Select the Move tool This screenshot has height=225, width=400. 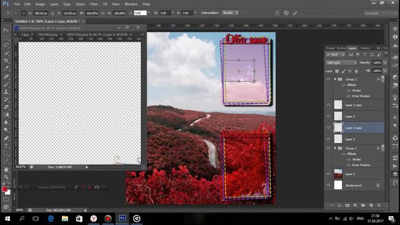click(x=6, y=30)
